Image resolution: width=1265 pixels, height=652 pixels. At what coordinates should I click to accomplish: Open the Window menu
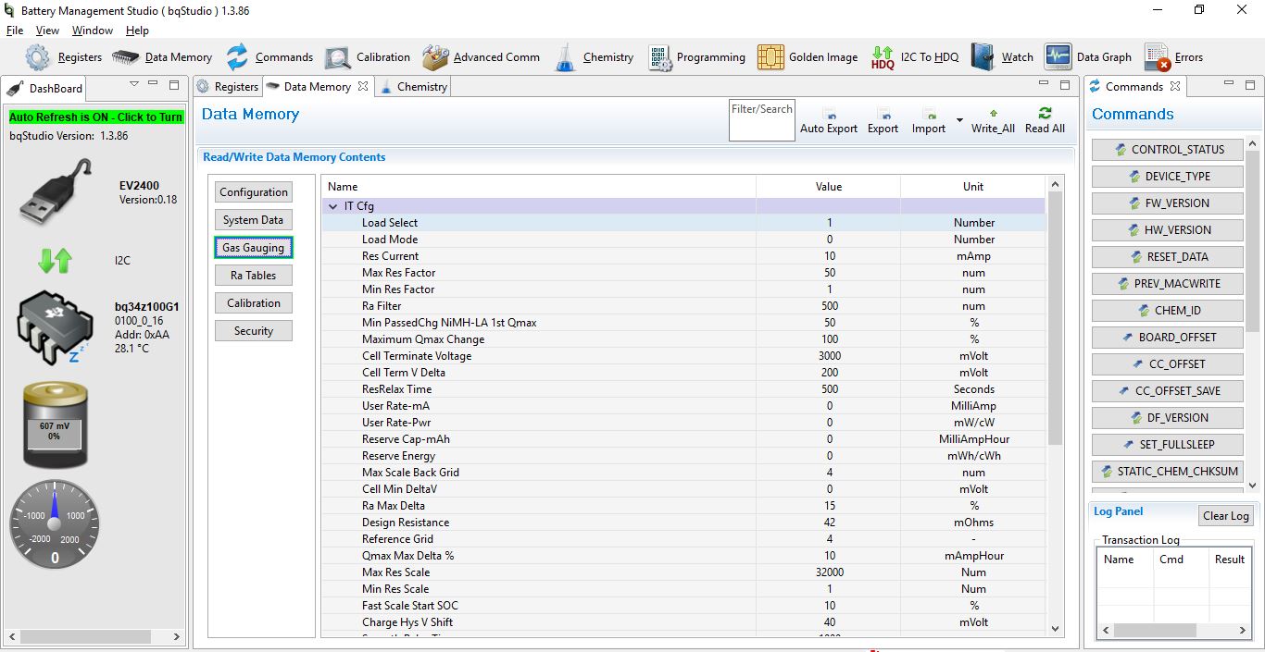[x=93, y=31]
